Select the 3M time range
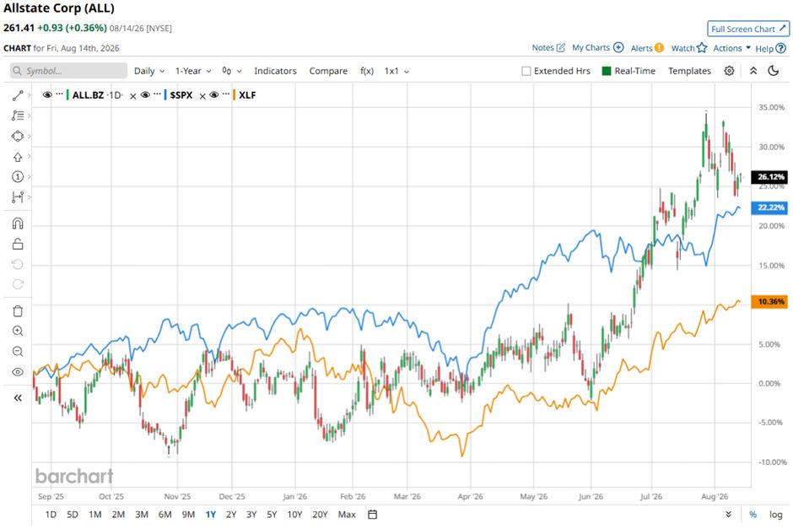 pyautogui.click(x=142, y=515)
